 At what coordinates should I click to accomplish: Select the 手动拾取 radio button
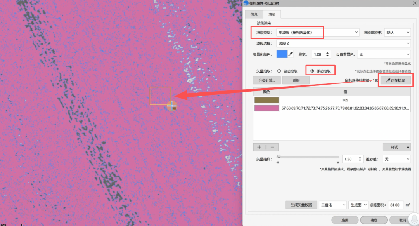click(x=312, y=71)
